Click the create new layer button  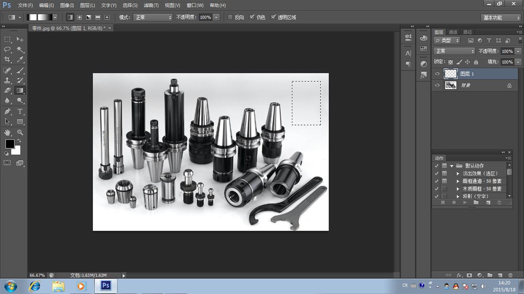tap(500, 275)
